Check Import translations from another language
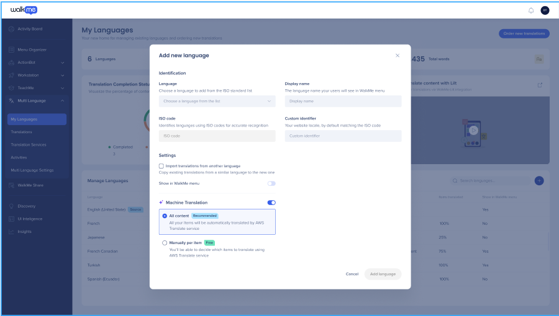The width and height of the screenshot is (559, 316). (x=161, y=166)
